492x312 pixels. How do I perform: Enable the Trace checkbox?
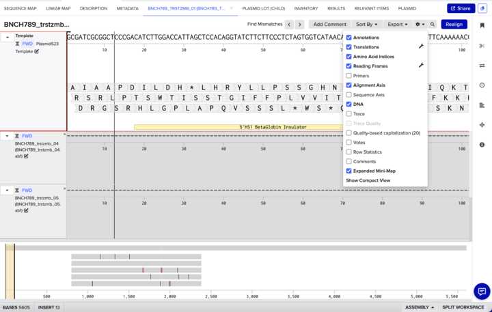click(x=348, y=114)
